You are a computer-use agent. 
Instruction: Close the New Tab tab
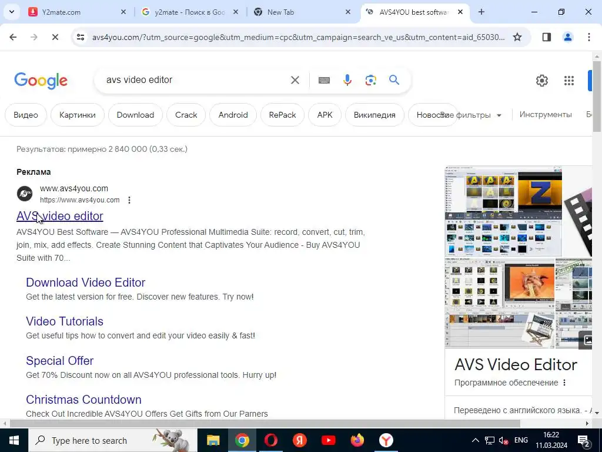(x=348, y=12)
